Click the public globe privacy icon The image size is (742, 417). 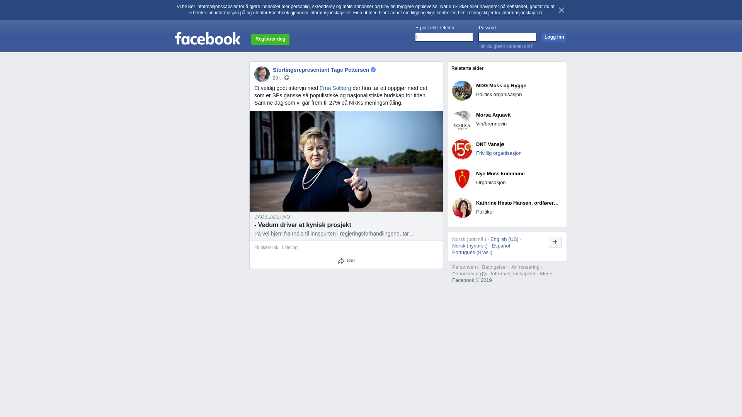[x=287, y=78]
